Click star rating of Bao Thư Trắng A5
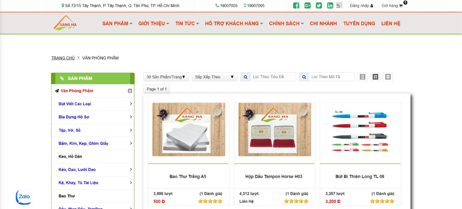Viewport: 462px width, 209px height. (210, 201)
